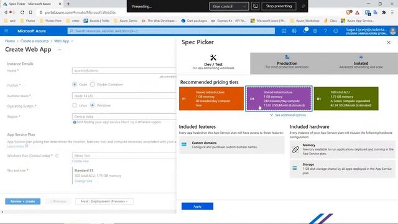Screen dimensions: 398x224
Task: Select the Docker Container publish option
Action: 93,85
